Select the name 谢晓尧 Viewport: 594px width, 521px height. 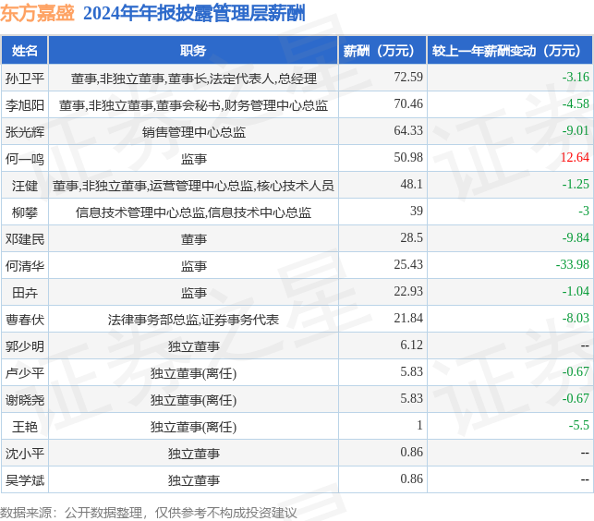[x=25, y=400]
